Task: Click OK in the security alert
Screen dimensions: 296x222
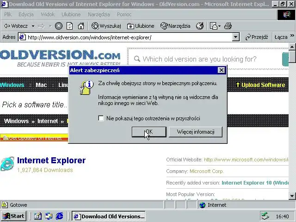Action: (x=149, y=132)
